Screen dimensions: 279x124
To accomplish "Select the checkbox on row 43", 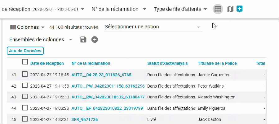I will pos(25,97).
